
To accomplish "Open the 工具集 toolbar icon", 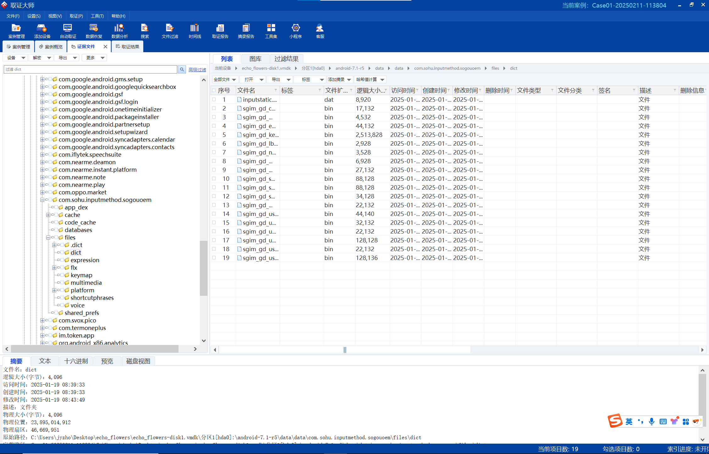I will point(271,31).
